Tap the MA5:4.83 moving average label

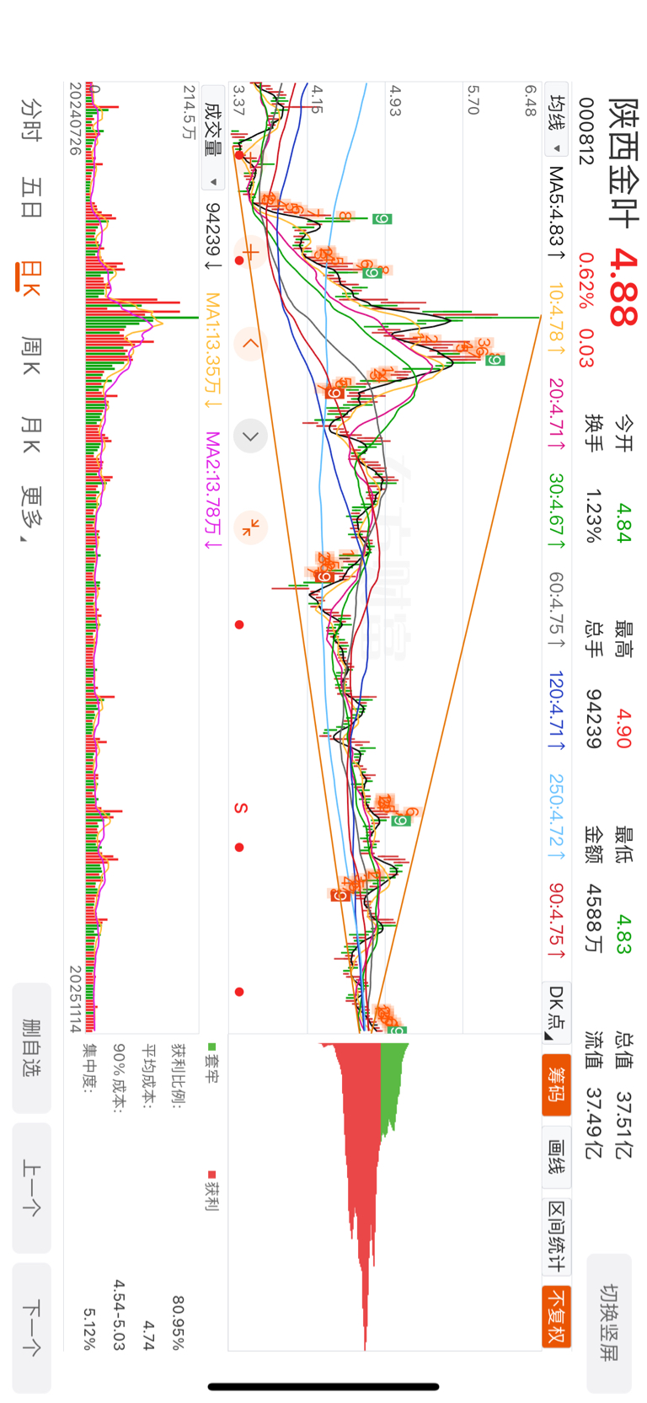point(556,212)
